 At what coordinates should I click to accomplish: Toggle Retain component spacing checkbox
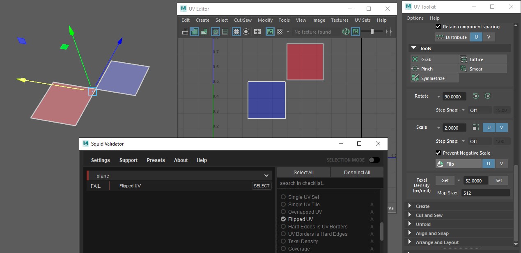438,27
